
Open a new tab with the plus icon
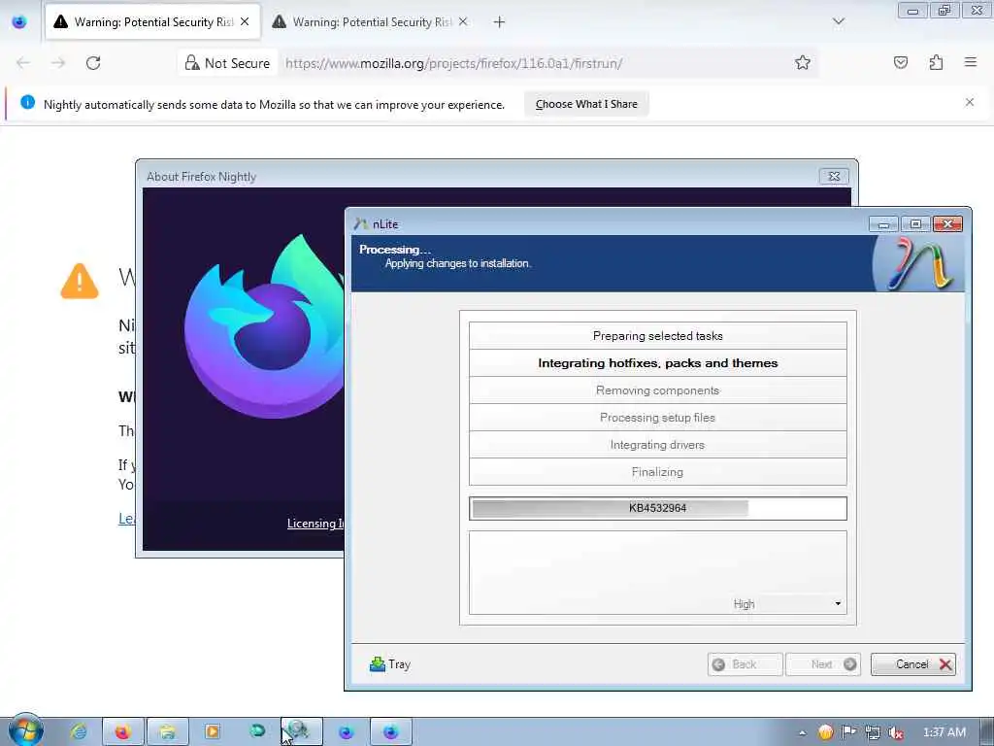click(500, 22)
